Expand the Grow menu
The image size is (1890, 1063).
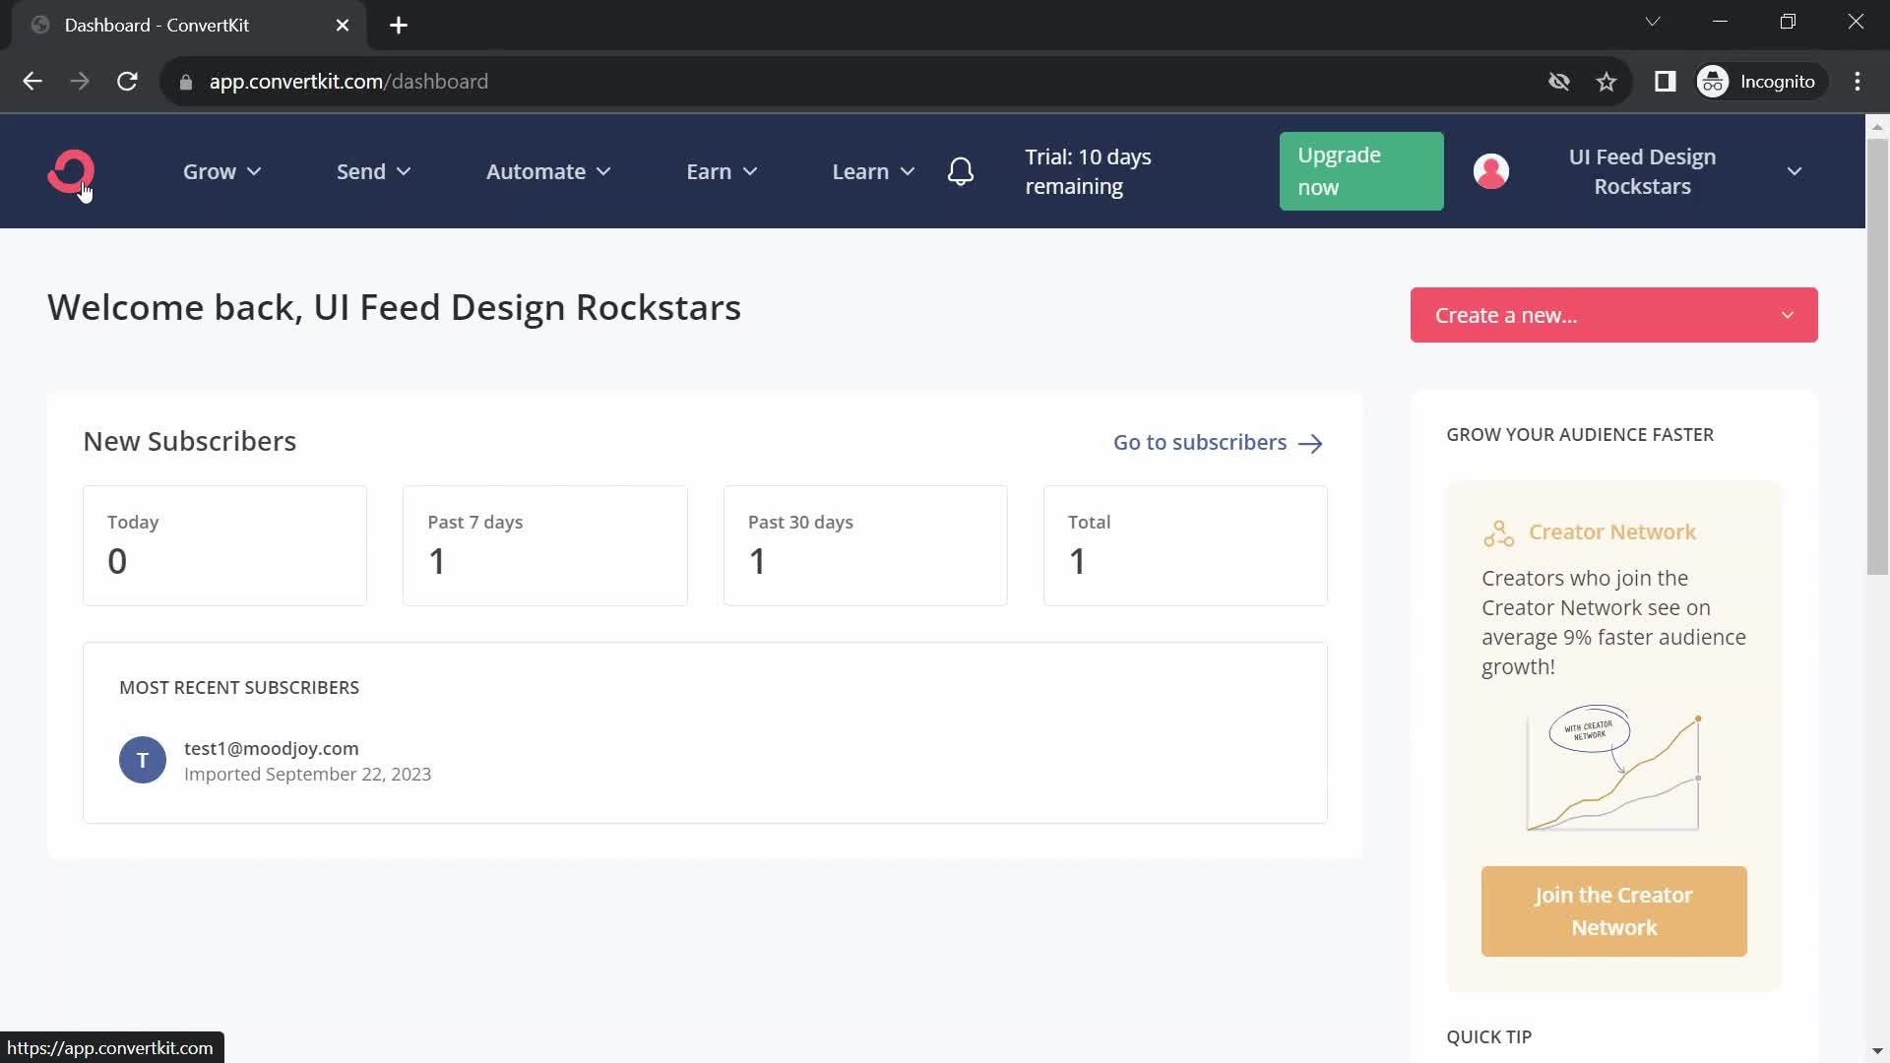pyautogui.click(x=222, y=171)
